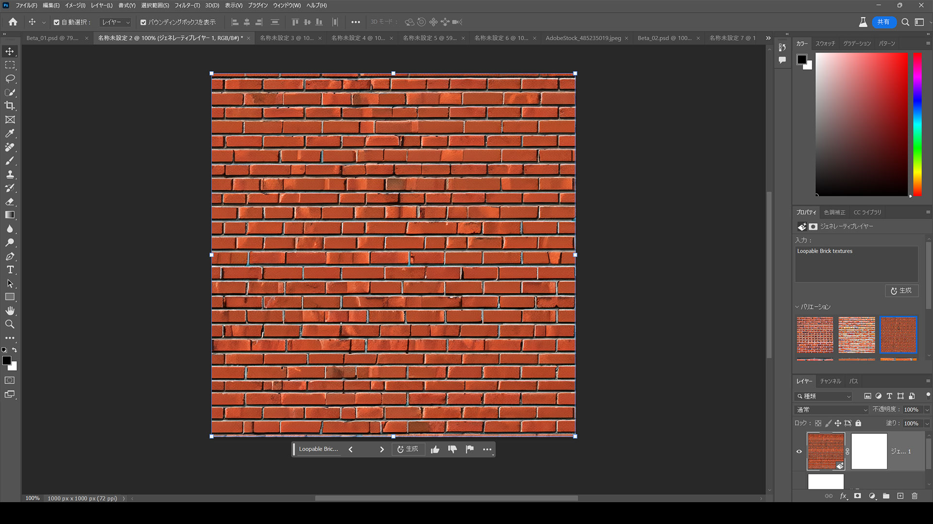Image resolution: width=933 pixels, height=524 pixels.
Task: Select the Crop tool
Action: 10,106
